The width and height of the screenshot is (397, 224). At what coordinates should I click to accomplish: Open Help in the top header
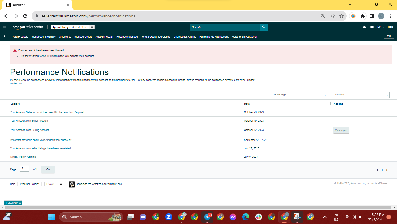[x=391, y=27]
